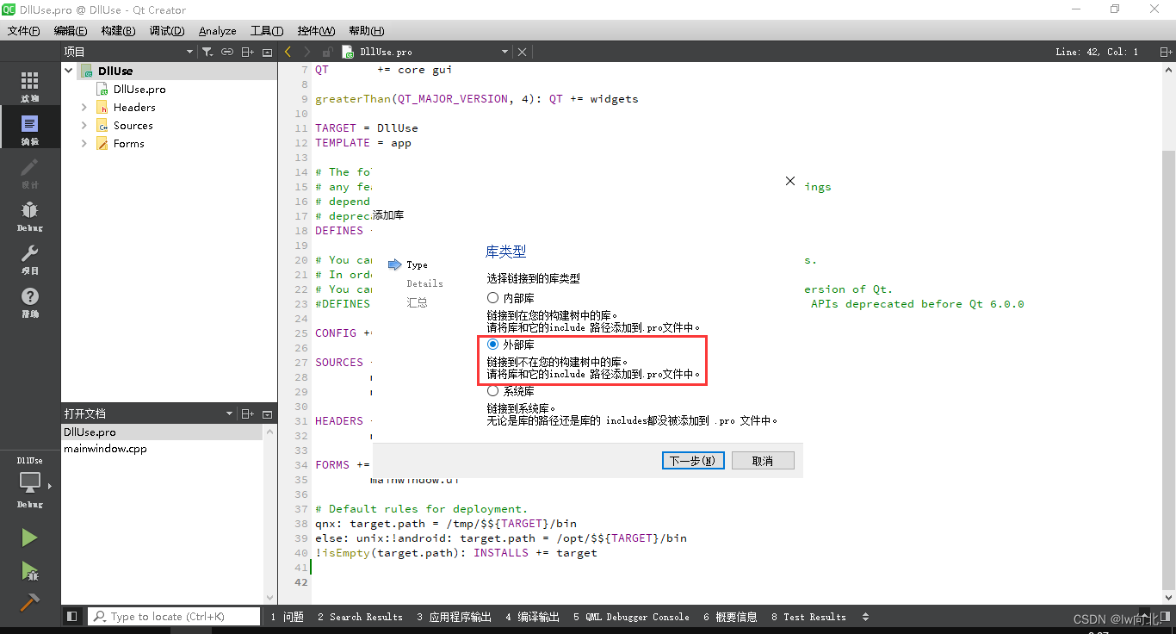1176x634 pixels.
Task: Open the 帮助(H) menu
Action: coord(367,30)
